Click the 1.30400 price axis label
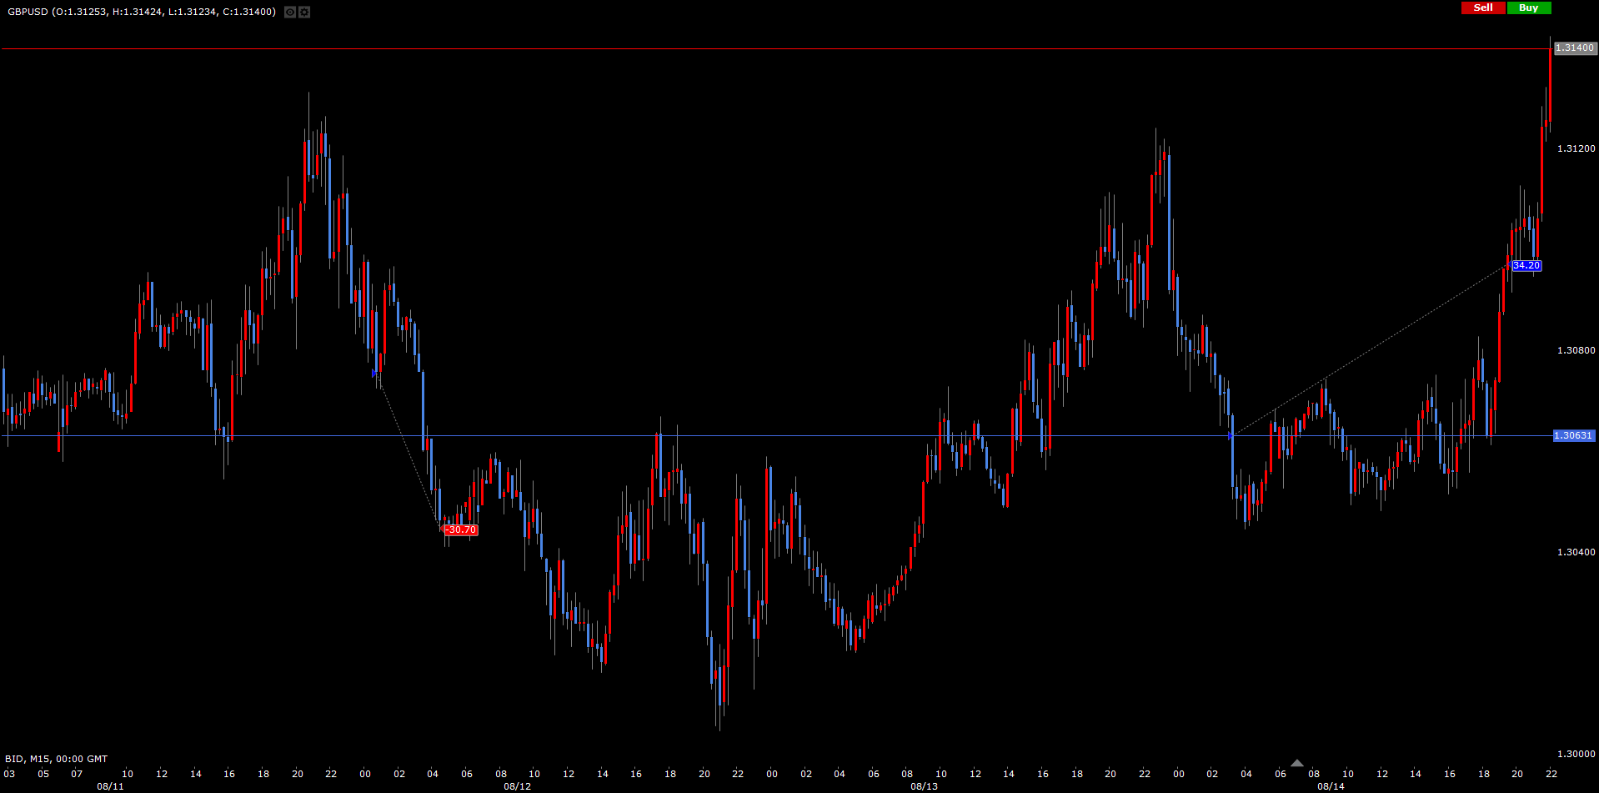Screen dimensions: 1599x793 point(1576,552)
